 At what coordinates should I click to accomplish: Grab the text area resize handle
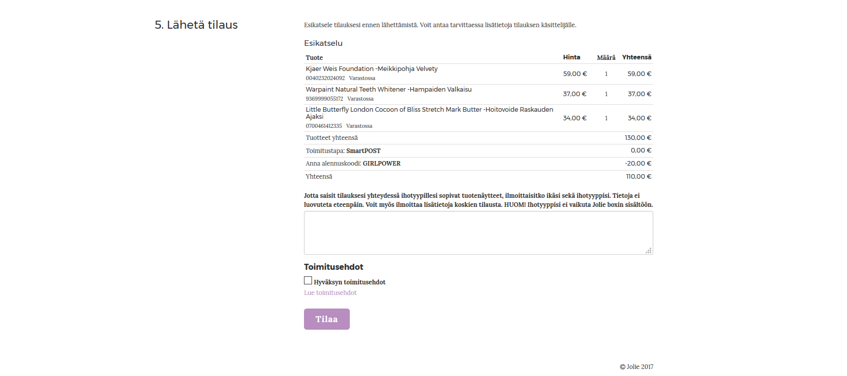(x=649, y=250)
